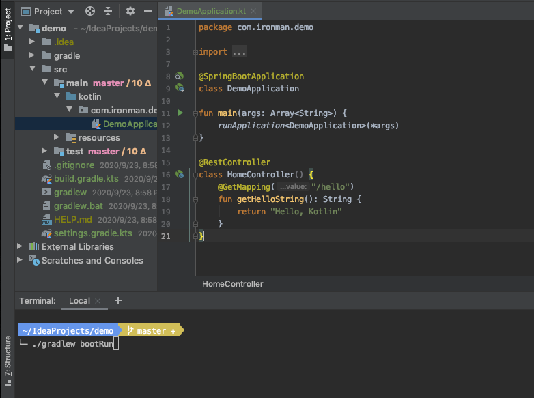Screen dimensions: 534x398
Task: Click the Collapse All icon in Project panel
Action: [108, 12]
